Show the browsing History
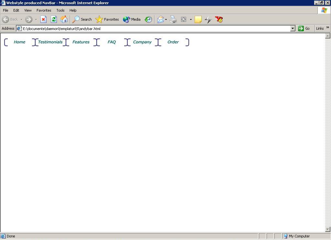The image size is (331, 240). (148, 19)
